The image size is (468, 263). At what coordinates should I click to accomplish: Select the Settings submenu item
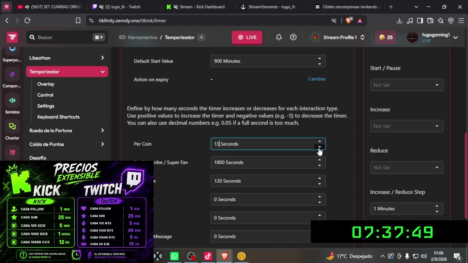point(46,106)
